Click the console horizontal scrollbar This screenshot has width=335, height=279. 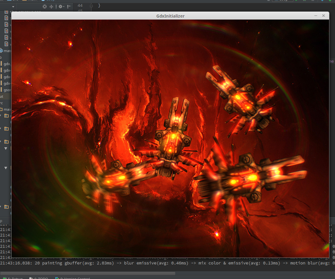click(87, 273)
